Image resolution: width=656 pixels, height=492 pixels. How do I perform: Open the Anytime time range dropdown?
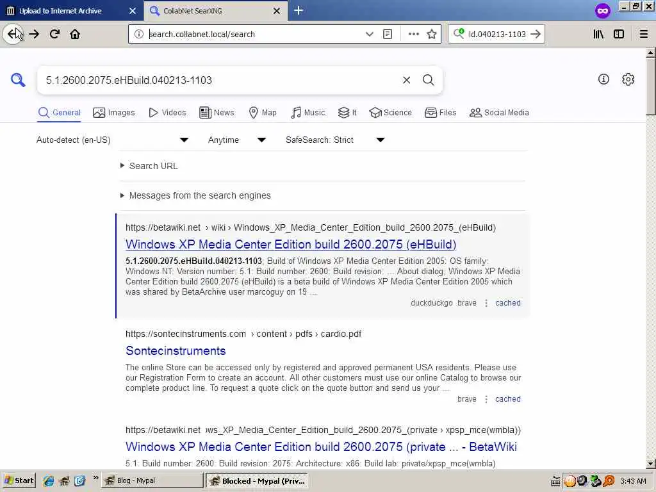coord(237,140)
